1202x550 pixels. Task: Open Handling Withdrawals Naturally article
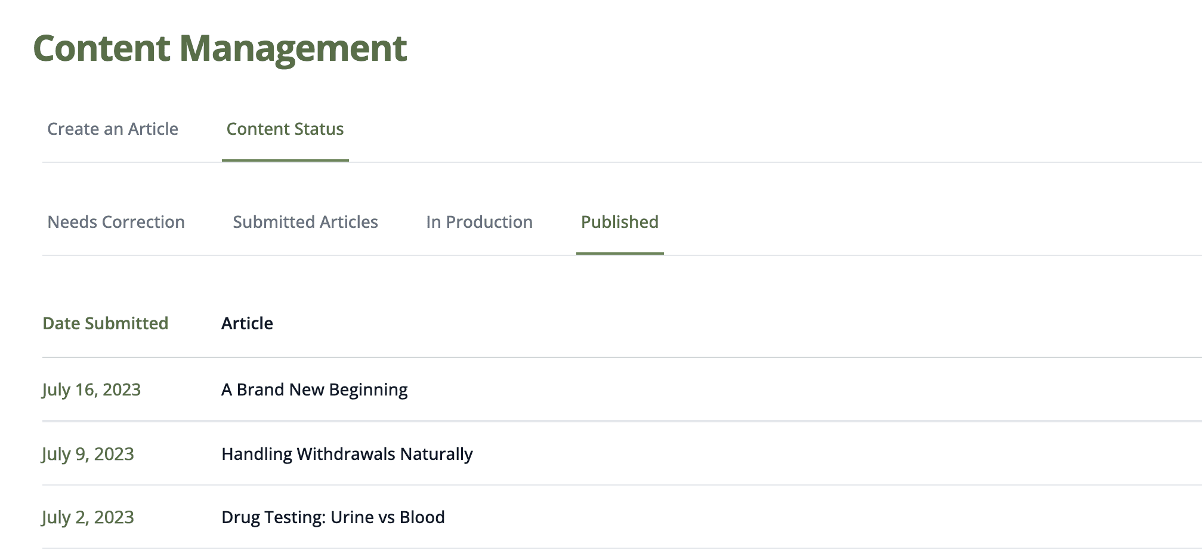tap(347, 453)
